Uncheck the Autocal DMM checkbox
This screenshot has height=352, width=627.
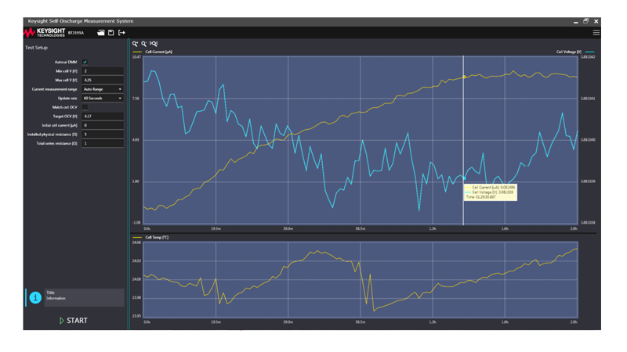(x=85, y=62)
